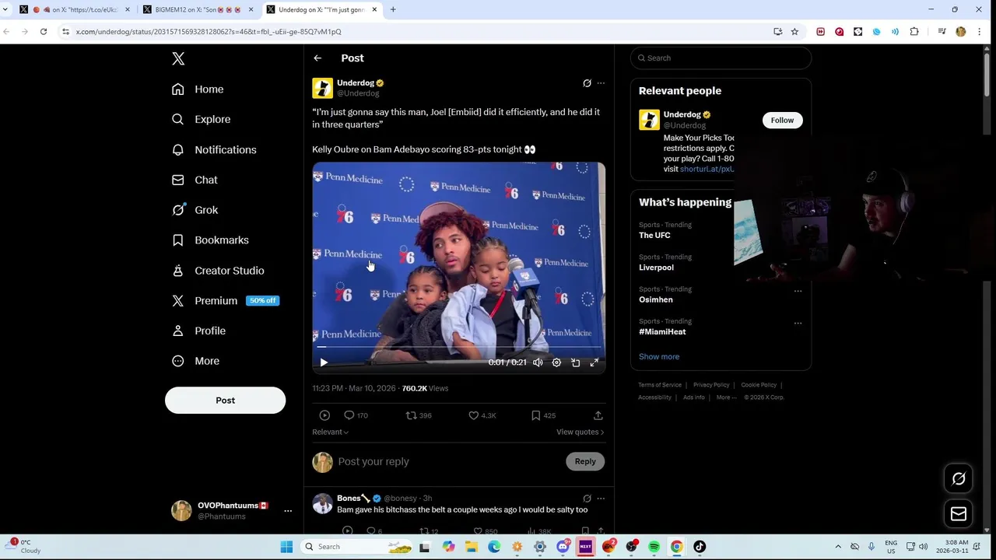This screenshot has height=560, width=996.
Task: Share the Underdog post
Action: (598, 415)
